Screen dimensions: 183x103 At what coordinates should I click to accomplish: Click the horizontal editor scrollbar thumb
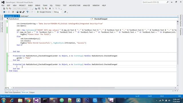point(64,88)
